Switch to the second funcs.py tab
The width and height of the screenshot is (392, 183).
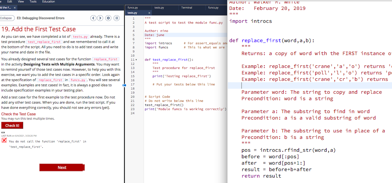[x=217, y=8]
